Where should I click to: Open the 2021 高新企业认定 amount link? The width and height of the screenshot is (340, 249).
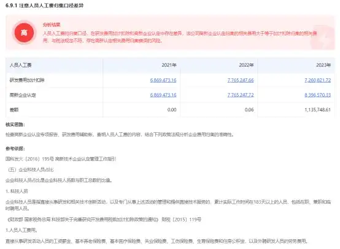[163, 95]
